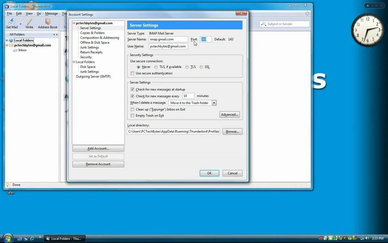This screenshot has height=243, width=388.
Task: Enable Use secure authentication
Action: tap(133, 73)
